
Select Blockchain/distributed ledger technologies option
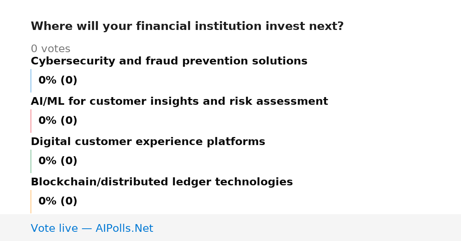pos(162,182)
